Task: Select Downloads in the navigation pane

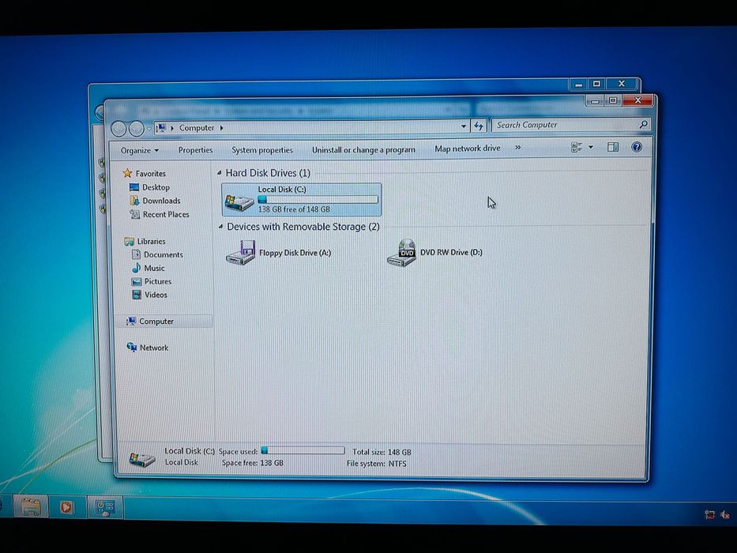Action: (161, 201)
